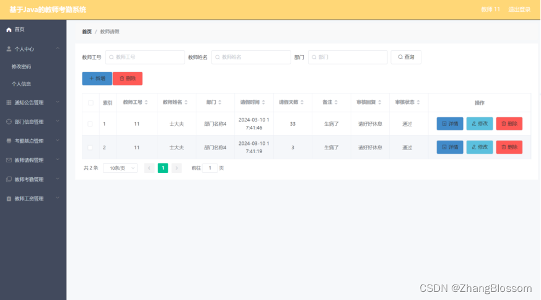
Task: Click the 部门信息管理 icon
Action: pyautogui.click(x=9, y=121)
